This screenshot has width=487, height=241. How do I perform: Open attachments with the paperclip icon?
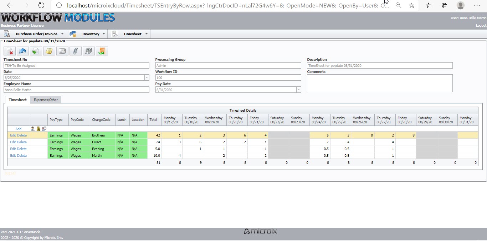click(x=75, y=51)
